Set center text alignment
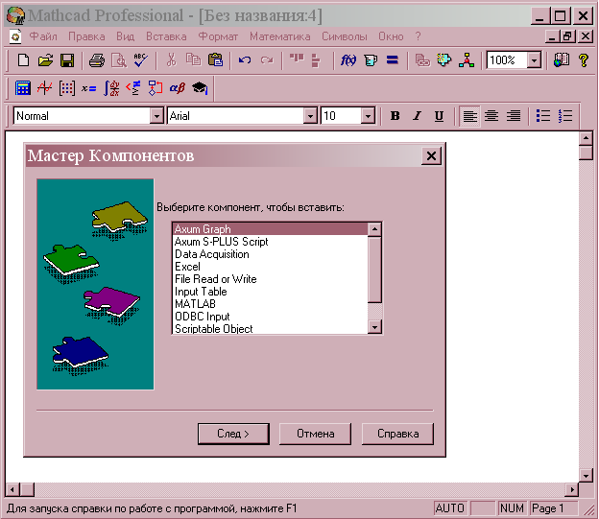The height and width of the screenshot is (519, 599). 491,116
